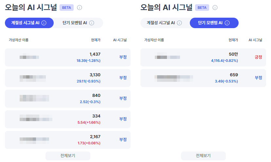271x162 pixels.
Task: Click info icon inside active 계절성 시그널 AI tab
Action: pyautogui.click(x=44, y=23)
